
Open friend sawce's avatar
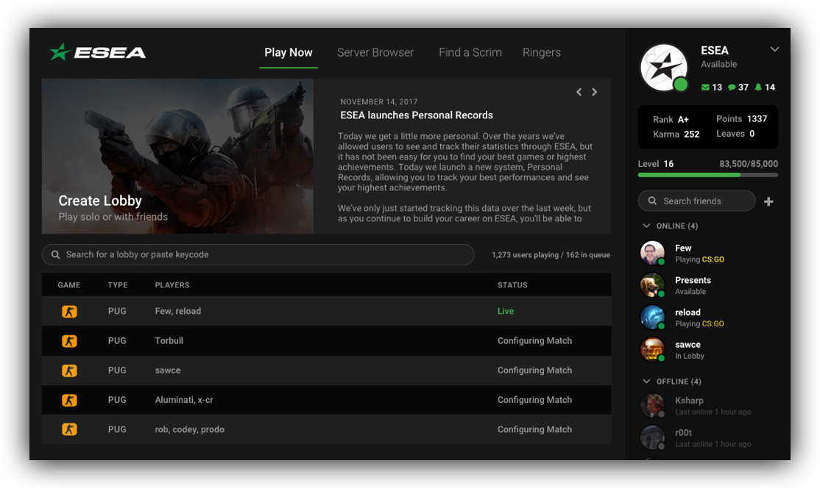652,349
